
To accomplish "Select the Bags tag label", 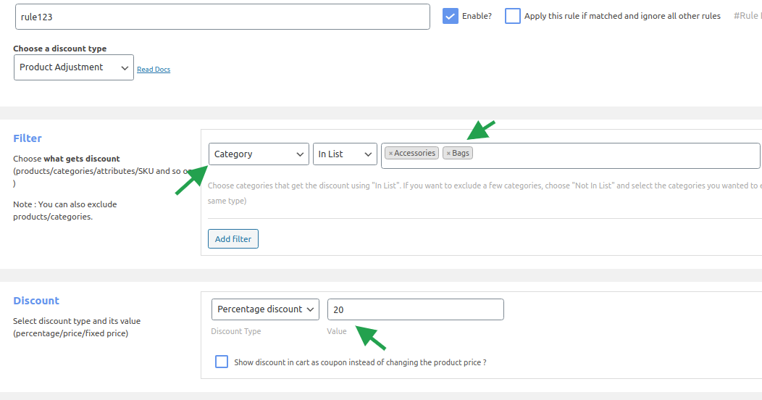I will (x=461, y=154).
